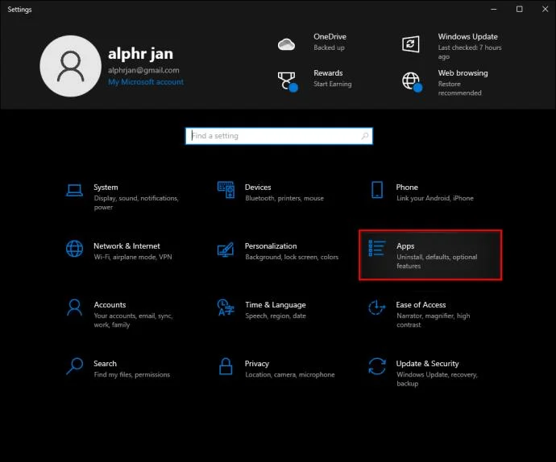Click the OneDrive status title
Image resolution: width=556 pixels, height=462 pixels.
[x=330, y=36]
